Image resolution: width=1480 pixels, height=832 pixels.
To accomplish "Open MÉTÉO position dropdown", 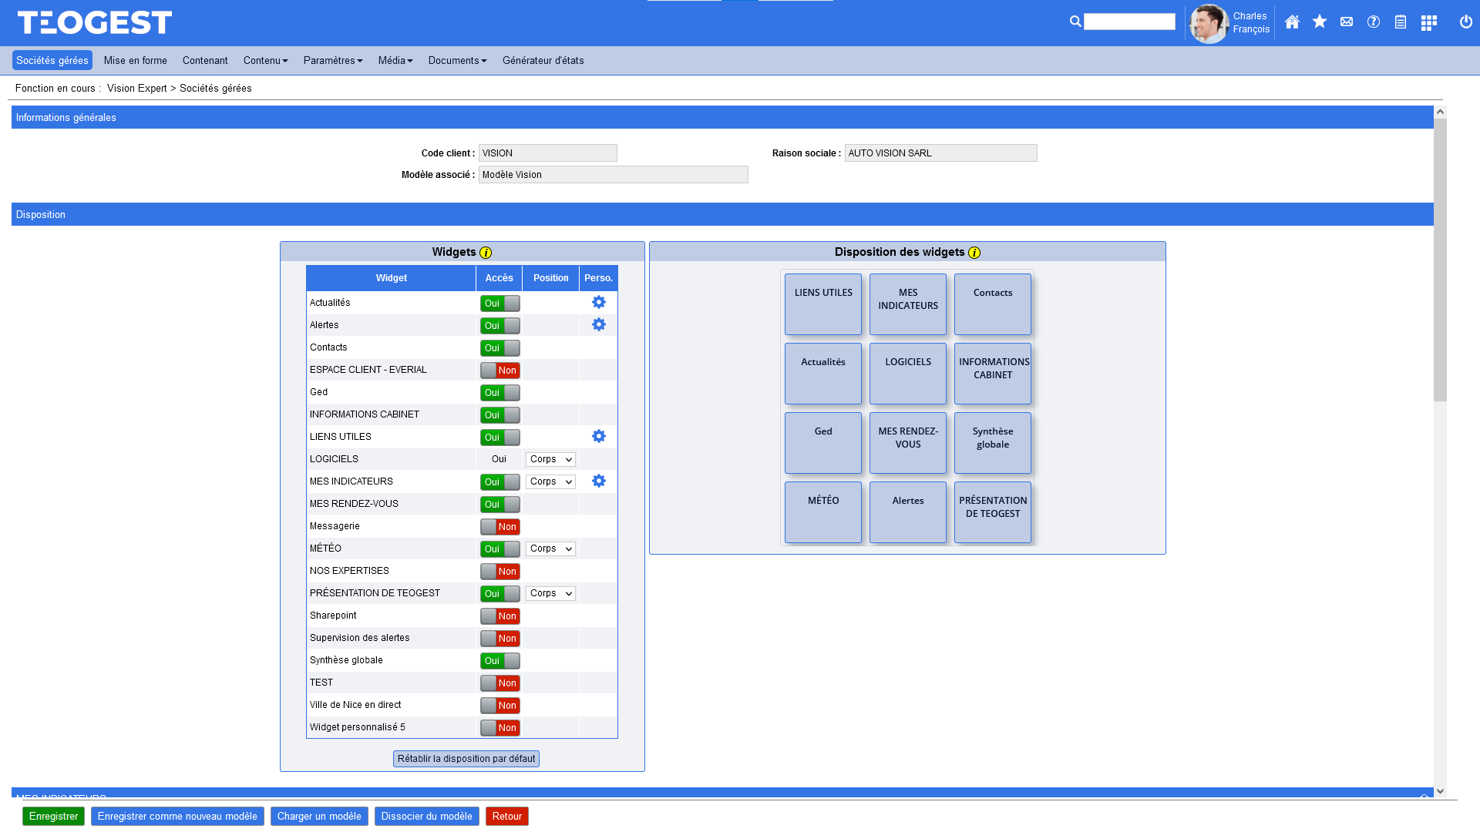I will pyautogui.click(x=550, y=549).
